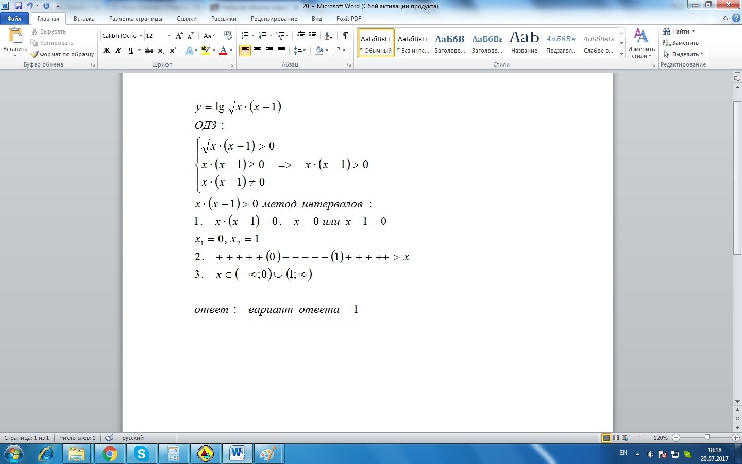Screen dimensions: 742x464
Task: Sort the selected text alphabetically
Action: coord(329,36)
